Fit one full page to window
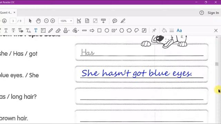This screenshot has height=124, width=221. 87,21
